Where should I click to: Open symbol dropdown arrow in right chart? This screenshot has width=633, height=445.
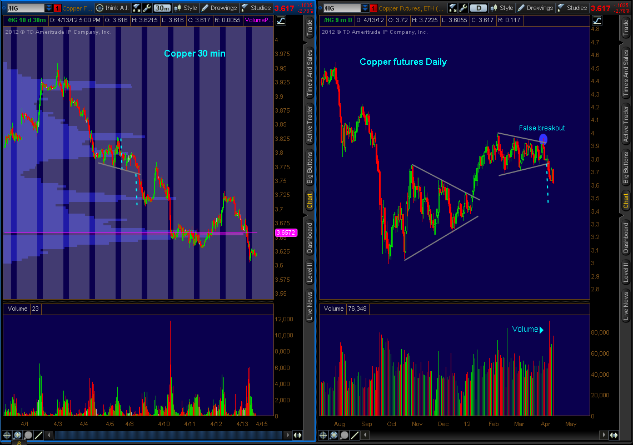click(364, 8)
